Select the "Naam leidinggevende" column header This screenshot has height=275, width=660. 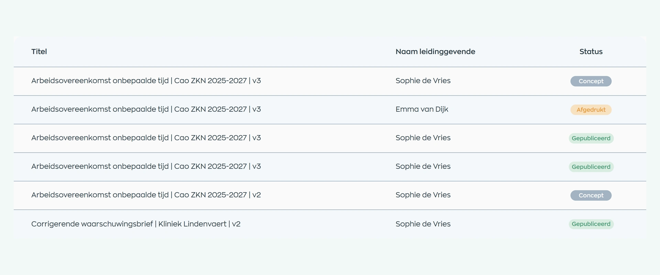(435, 52)
